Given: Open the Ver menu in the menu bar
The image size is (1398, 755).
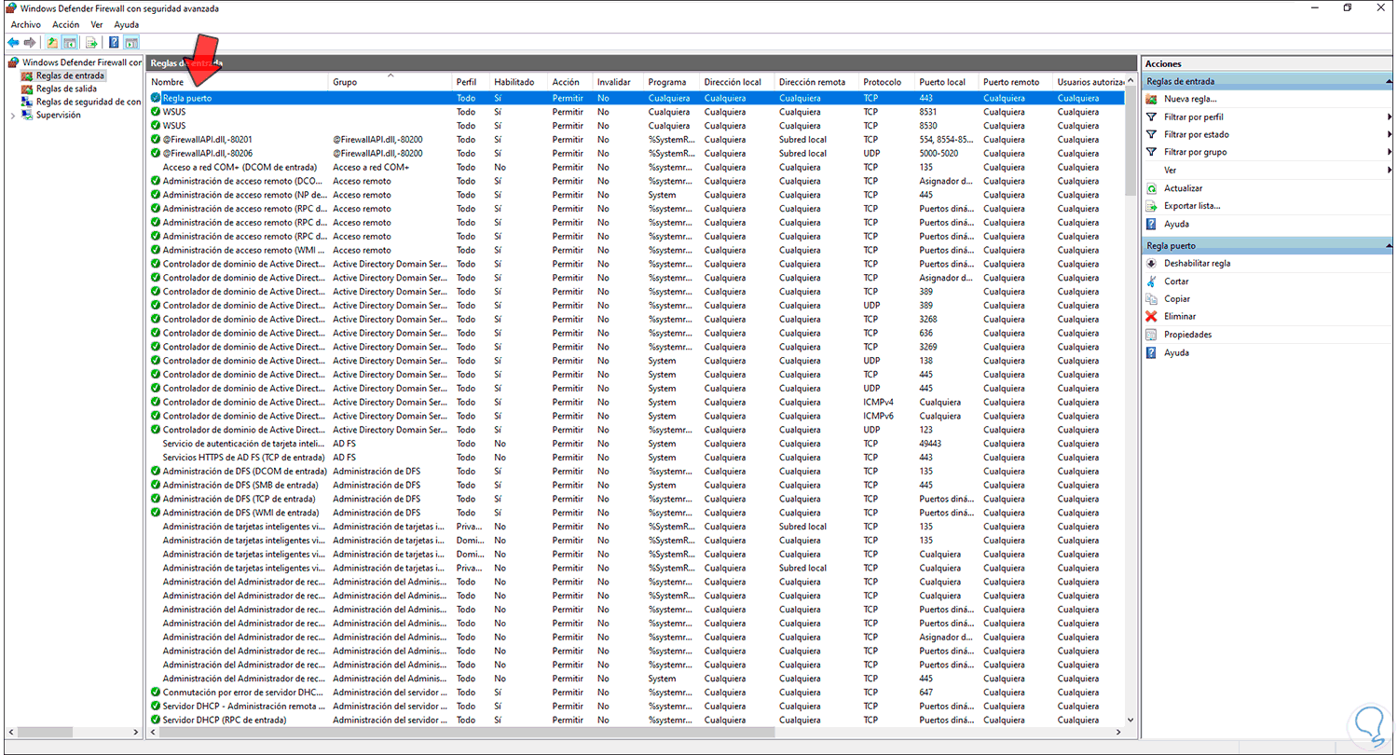Looking at the screenshot, I should point(98,24).
